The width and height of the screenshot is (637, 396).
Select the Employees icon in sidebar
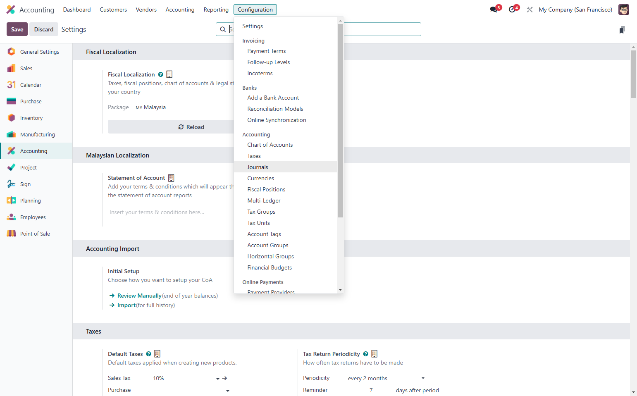12,217
